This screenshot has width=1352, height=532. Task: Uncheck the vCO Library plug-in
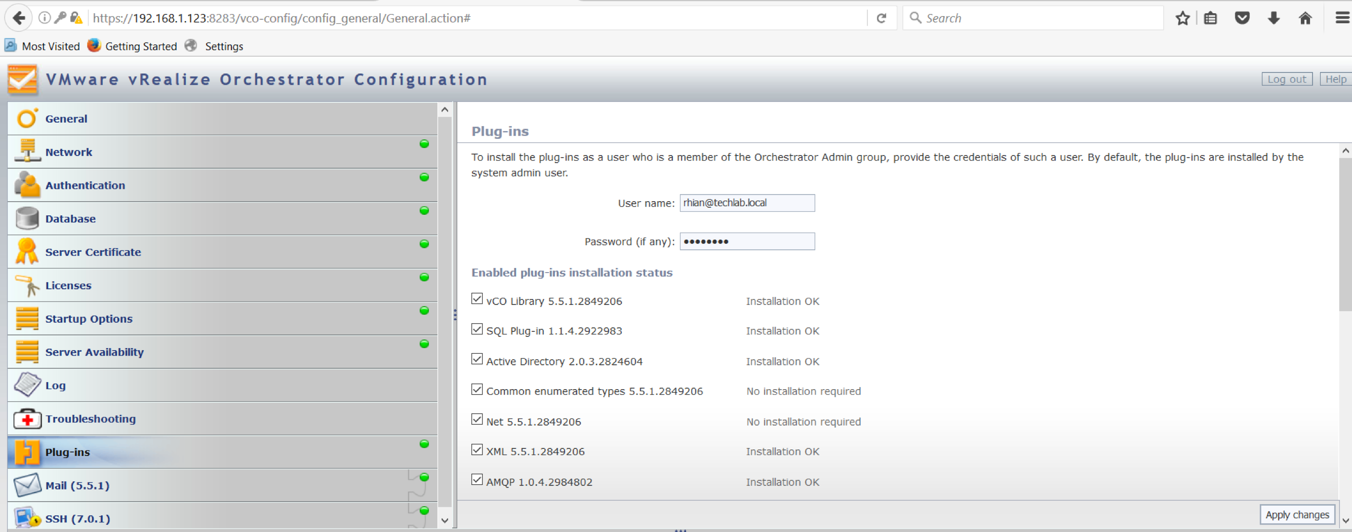coord(476,299)
